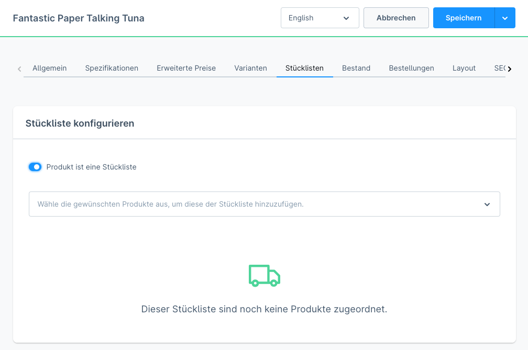The height and width of the screenshot is (350, 528).
Task: Select the Stücklisten tab
Action: [x=304, y=68]
